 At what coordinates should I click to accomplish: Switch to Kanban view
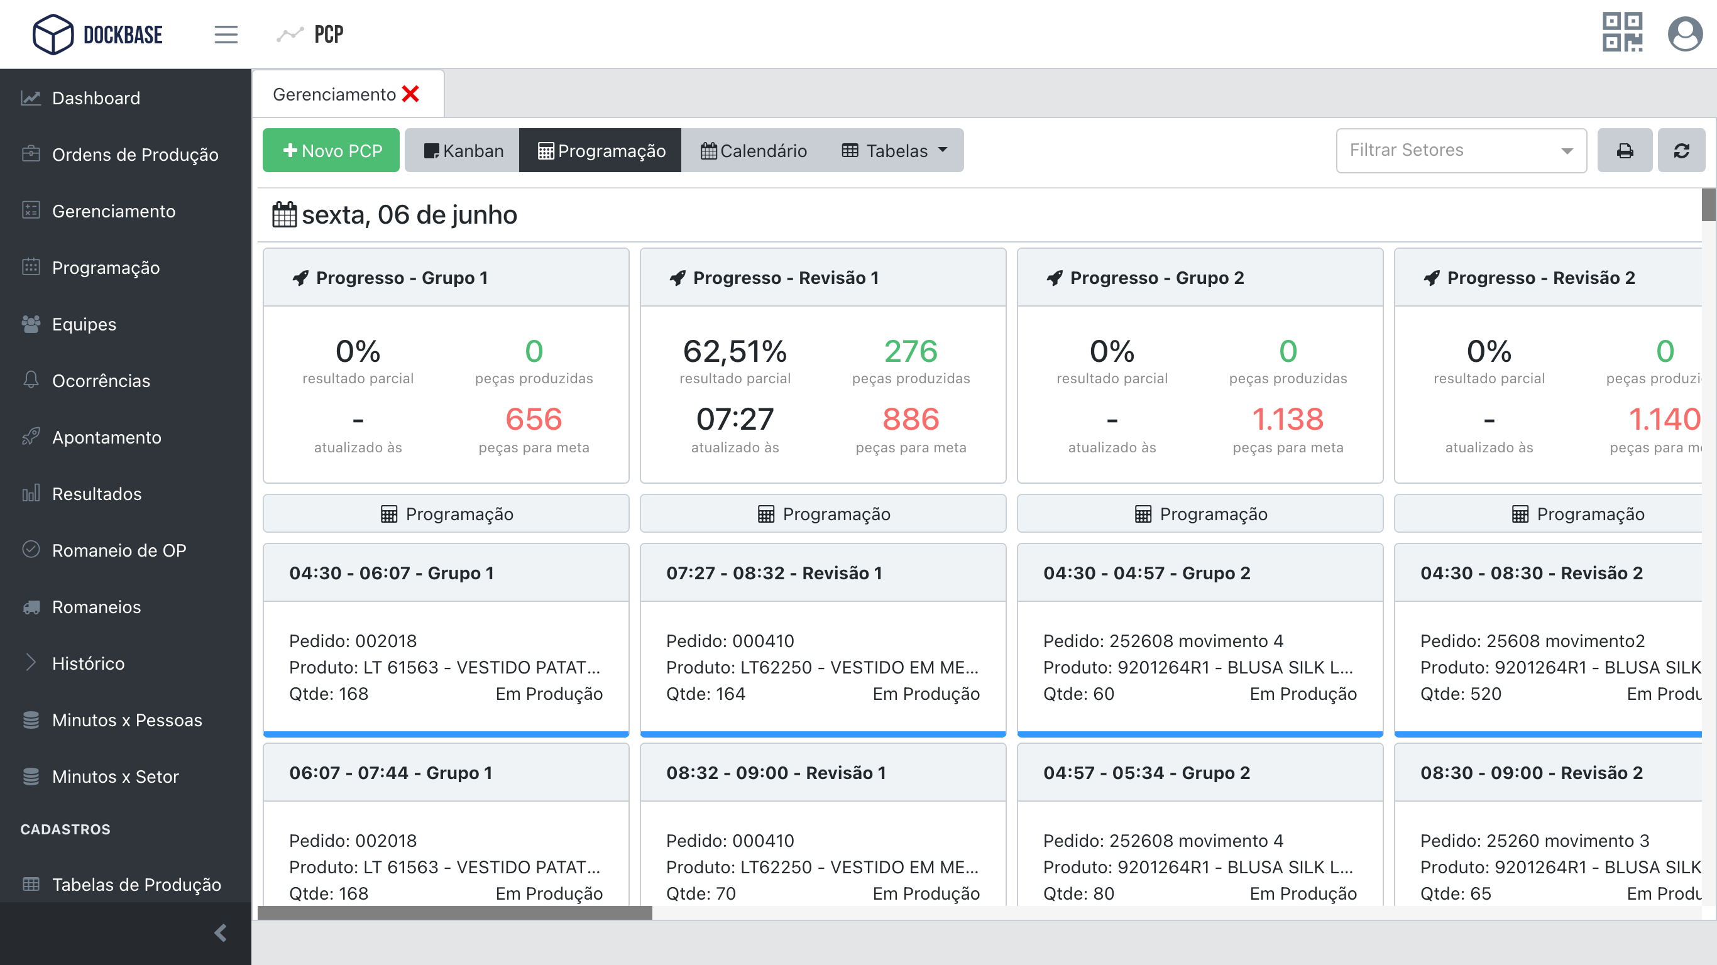pos(463,151)
